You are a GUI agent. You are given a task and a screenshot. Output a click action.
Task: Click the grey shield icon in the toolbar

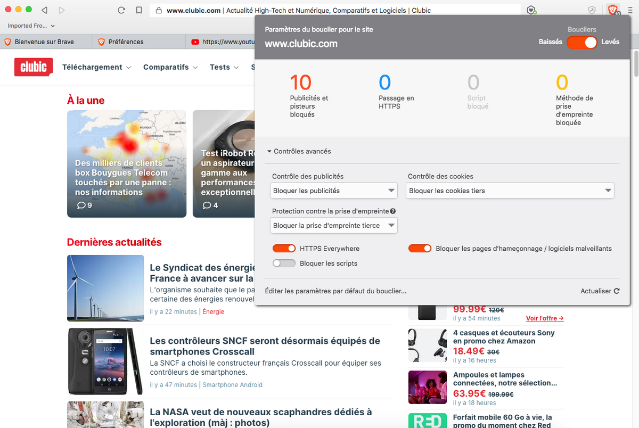click(592, 10)
